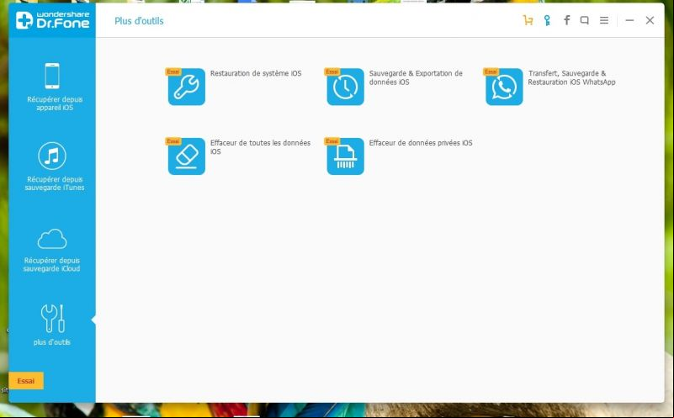Image resolution: width=674 pixels, height=418 pixels.
Task: Click the Récupérer depuis sauvegarde iCloud label
Action: pos(51,265)
